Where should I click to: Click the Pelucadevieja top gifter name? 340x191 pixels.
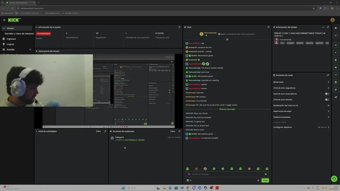(210, 33)
